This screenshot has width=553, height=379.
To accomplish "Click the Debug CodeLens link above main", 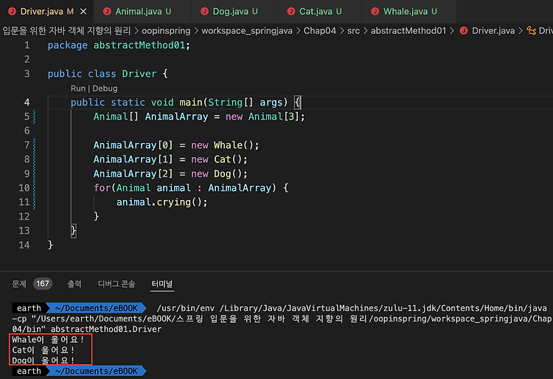I will click(x=105, y=88).
